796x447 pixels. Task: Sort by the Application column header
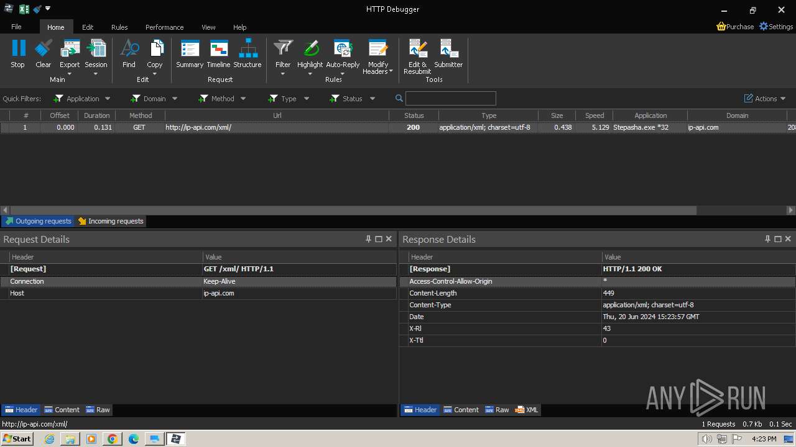[650, 115]
